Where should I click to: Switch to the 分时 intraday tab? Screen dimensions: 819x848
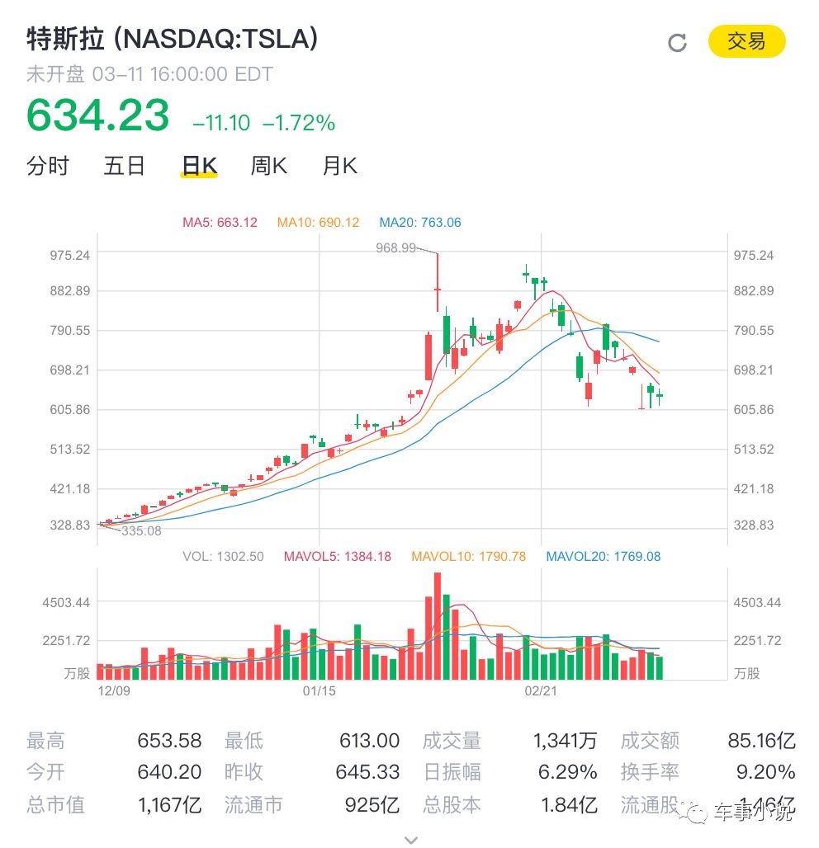(48, 166)
